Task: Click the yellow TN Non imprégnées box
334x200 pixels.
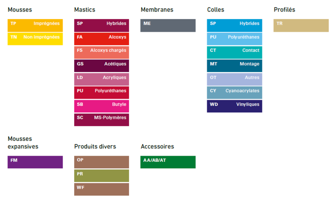Action: pos(35,39)
